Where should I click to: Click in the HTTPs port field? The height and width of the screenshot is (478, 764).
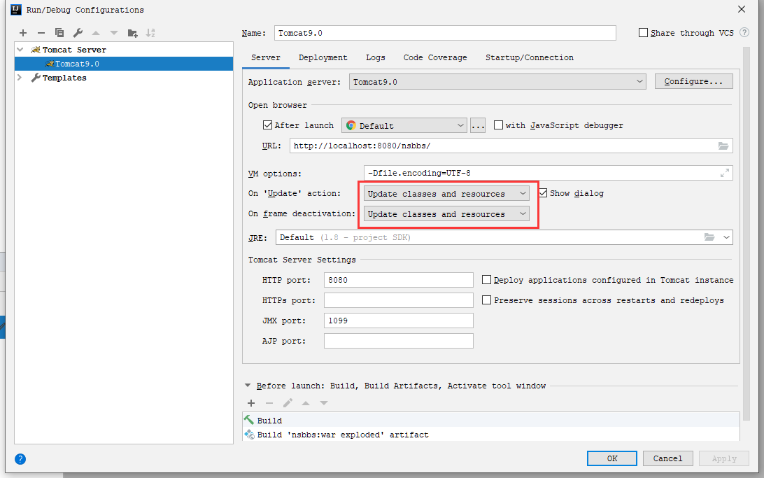[398, 300]
